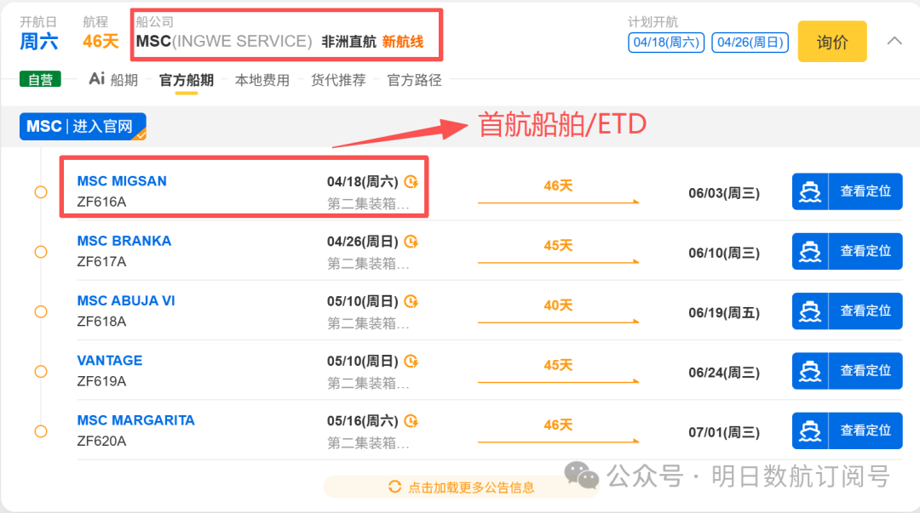The image size is (920, 513).
Task: Click the refresh icon to load more notices
Action: pos(394,487)
